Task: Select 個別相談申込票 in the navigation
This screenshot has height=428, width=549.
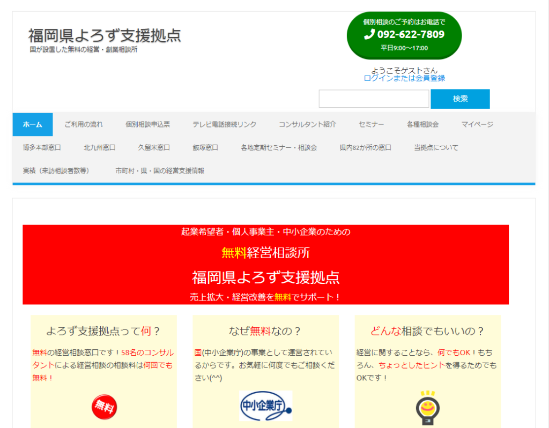Action: click(x=147, y=124)
